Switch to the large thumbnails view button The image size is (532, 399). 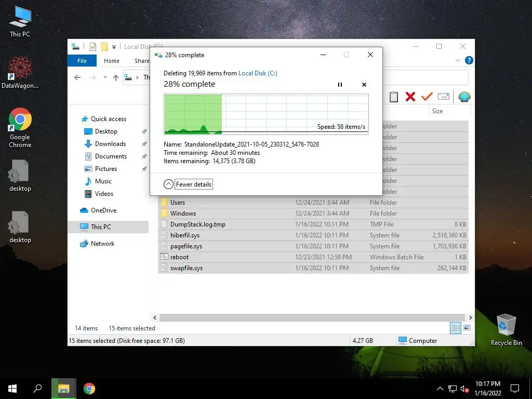[467, 328]
